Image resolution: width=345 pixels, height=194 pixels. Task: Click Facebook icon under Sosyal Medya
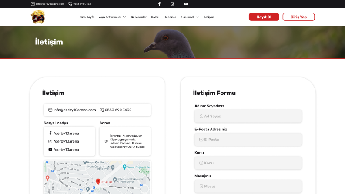50,133
